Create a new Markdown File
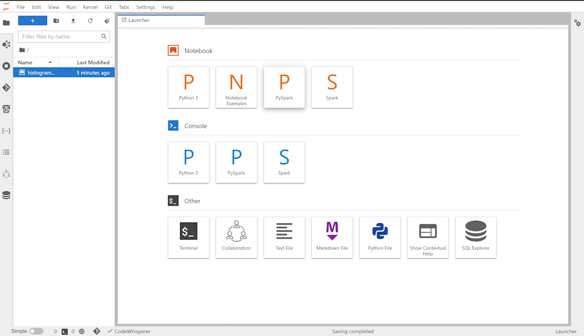 332,238
